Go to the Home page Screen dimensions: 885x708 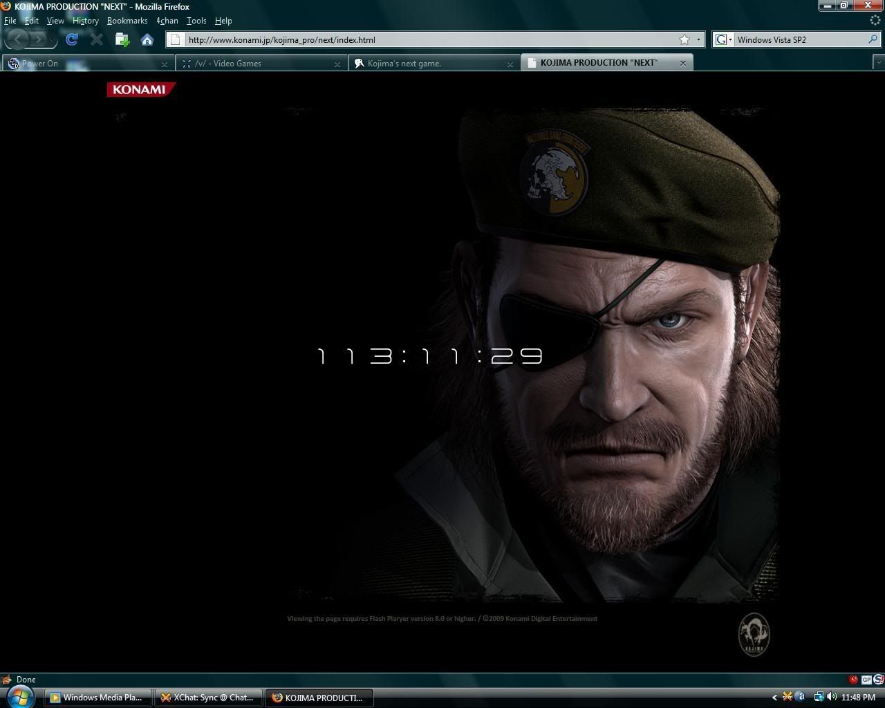(147, 39)
